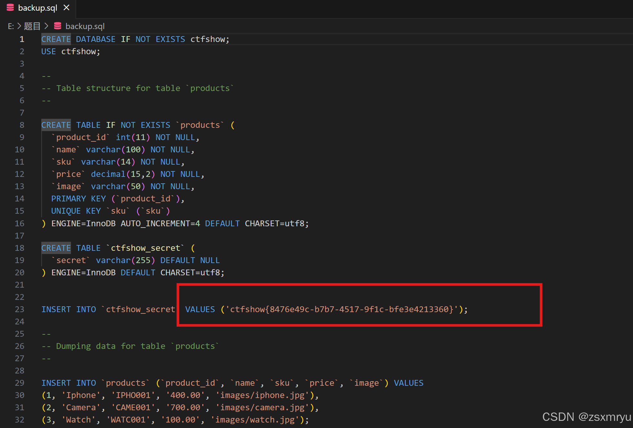Click the chevron after 题目 in breadcrumb

tap(46, 26)
